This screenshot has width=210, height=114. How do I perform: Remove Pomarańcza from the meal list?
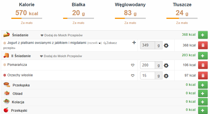pos(203,65)
